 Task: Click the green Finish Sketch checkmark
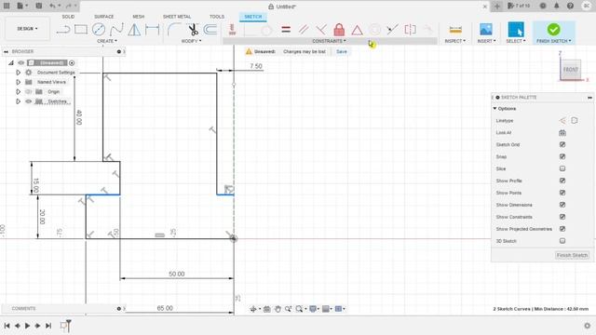pos(553,29)
